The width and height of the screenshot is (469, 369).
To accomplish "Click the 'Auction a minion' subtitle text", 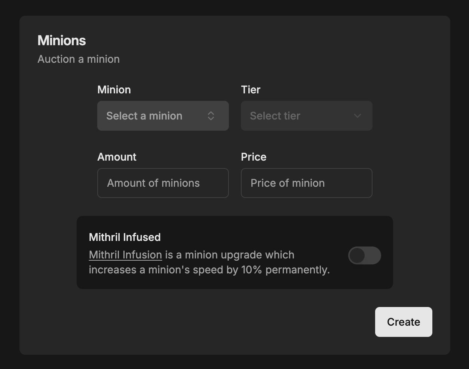I will coord(79,59).
